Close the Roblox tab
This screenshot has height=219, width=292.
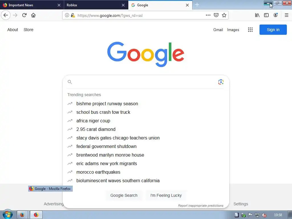(123, 5)
